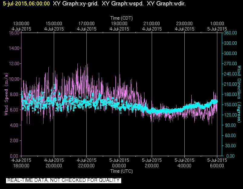Click the 'Wind Direction (degrees)' axis title

coord(239,94)
